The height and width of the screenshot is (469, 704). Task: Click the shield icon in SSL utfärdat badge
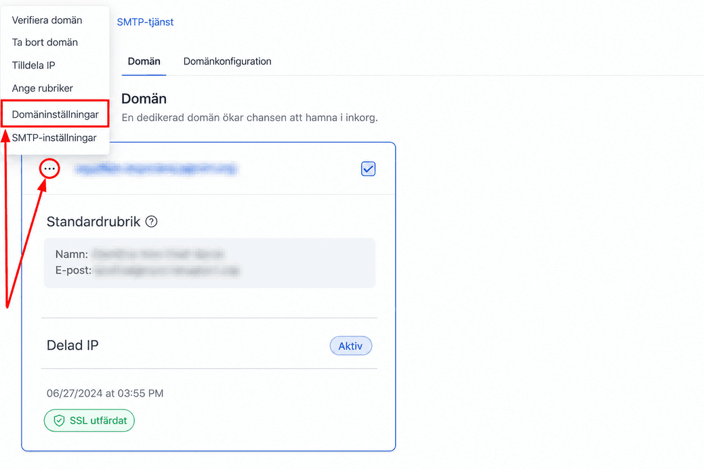[59, 420]
